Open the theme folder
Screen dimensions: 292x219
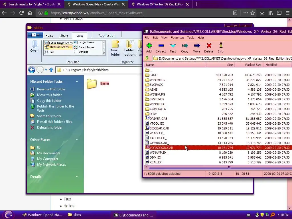(98, 84)
